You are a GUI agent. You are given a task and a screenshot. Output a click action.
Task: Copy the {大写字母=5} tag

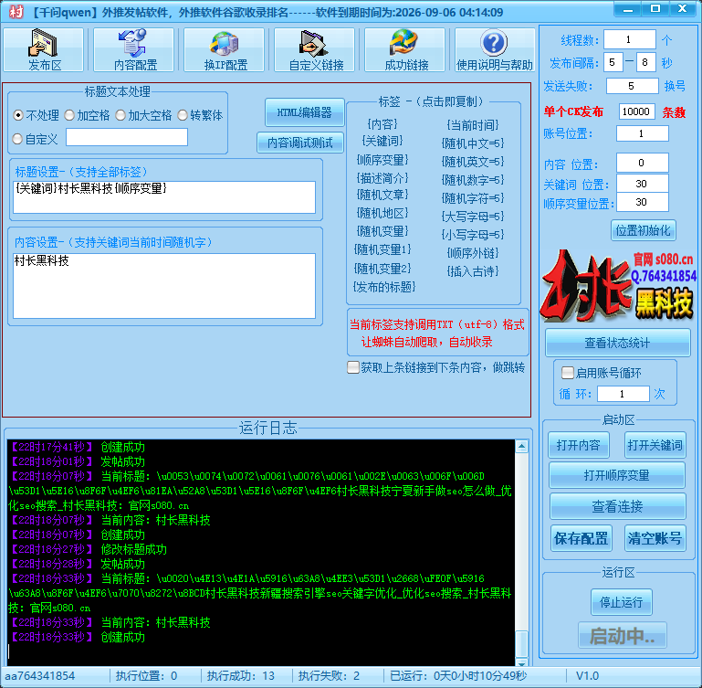pyautogui.click(x=472, y=216)
